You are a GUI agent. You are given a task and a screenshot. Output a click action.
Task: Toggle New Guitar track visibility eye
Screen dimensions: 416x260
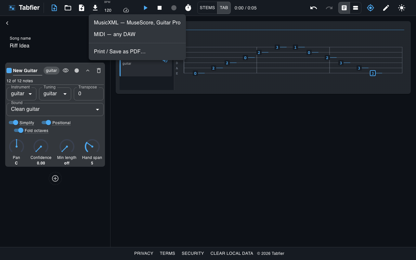point(66,71)
